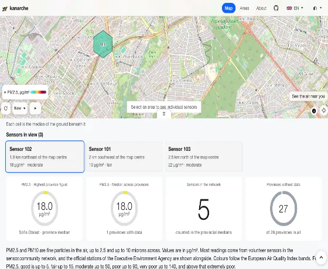This screenshot has width=328, height=269.
Task: Click See the air near you
Action: click(308, 96)
